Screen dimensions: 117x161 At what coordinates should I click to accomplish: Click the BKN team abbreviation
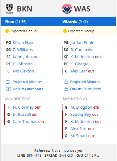[x=25, y=9]
